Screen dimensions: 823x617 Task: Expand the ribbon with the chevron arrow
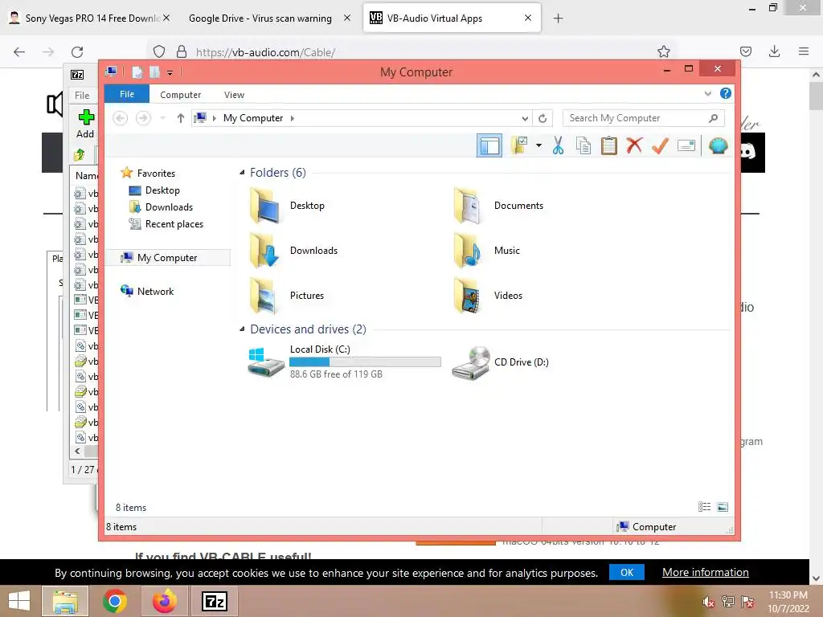tap(707, 94)
